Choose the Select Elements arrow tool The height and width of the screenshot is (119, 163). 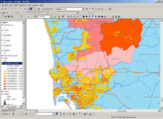[x=96, y=17]
